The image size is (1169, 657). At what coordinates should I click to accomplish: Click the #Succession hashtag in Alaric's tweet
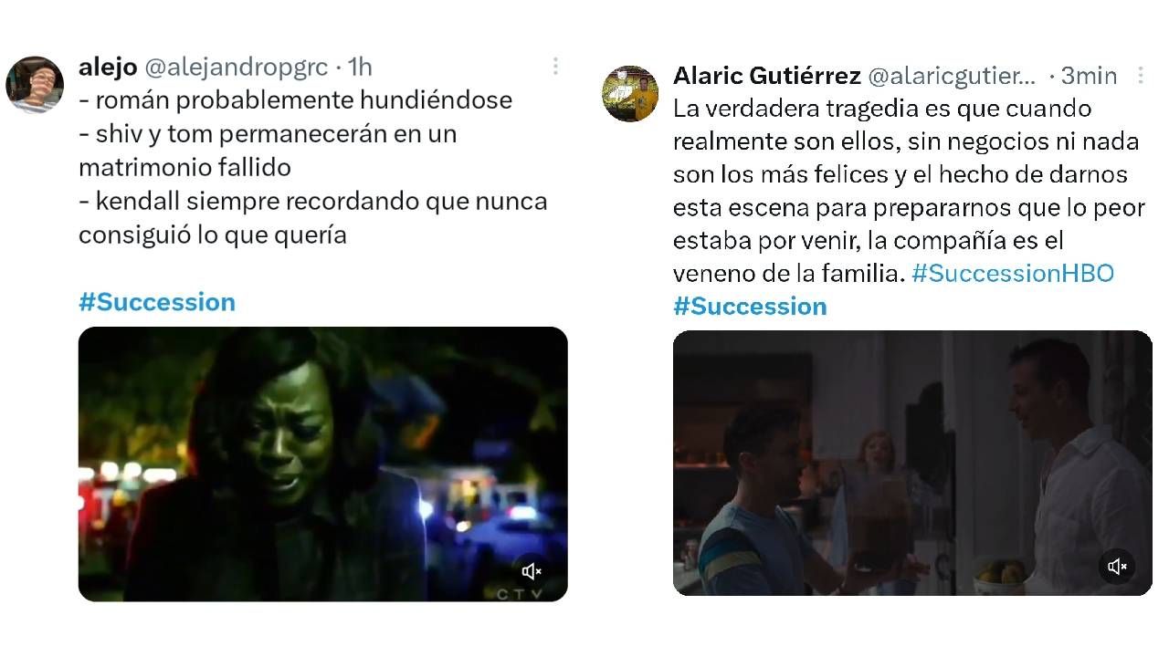point(750,306)
